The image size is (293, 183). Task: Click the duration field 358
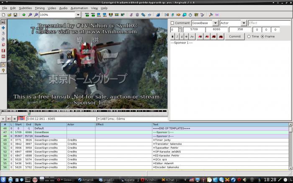tap(240, 29)
